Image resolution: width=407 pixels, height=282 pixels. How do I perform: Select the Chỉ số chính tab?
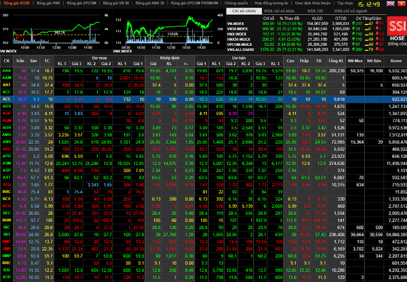[x=244, y=11]
